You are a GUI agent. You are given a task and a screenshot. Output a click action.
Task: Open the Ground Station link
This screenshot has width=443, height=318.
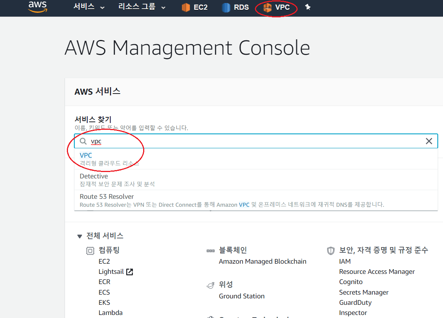(242, 296)
